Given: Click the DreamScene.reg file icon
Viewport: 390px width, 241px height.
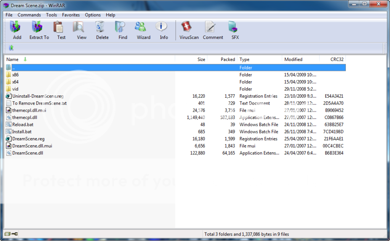Looking at the screenshot, I should coord(8,139).
